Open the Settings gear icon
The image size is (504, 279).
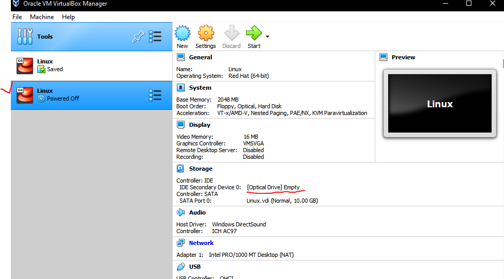point(206,33)
